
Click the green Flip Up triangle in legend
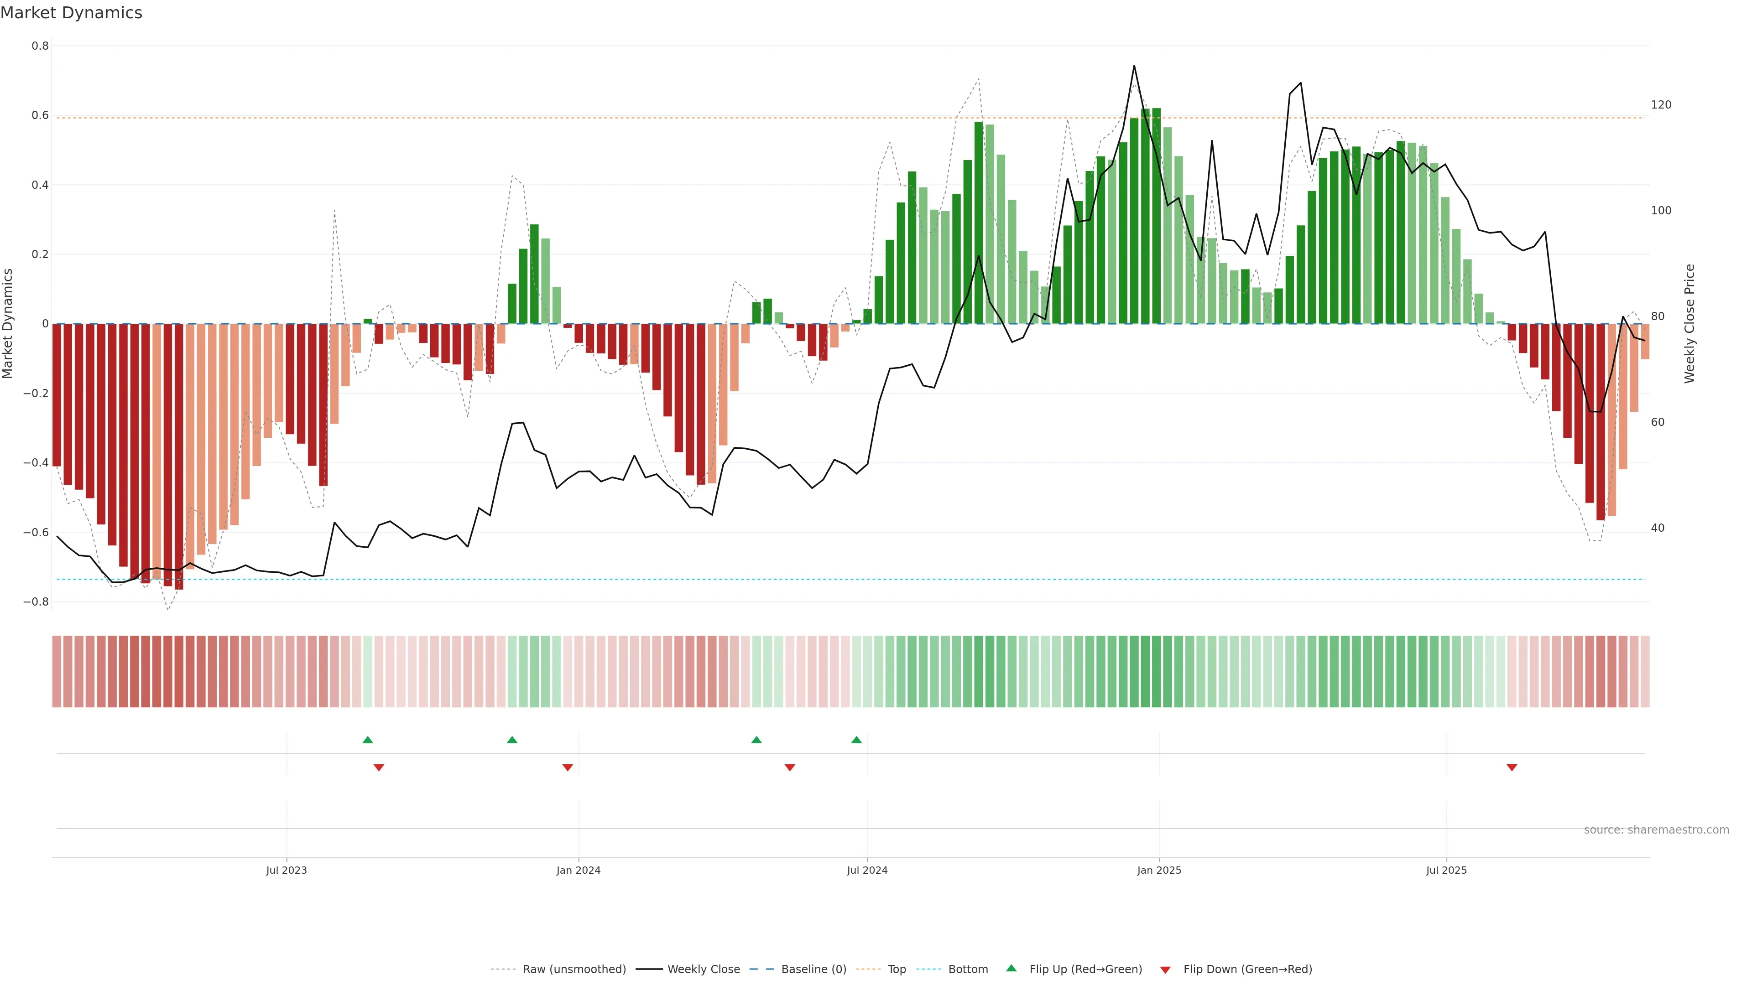pyautogui.click(x=1011, y=968)
